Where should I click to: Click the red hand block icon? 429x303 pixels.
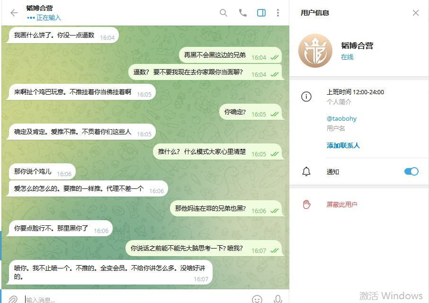pyautogui.click(x=306, y=204)
